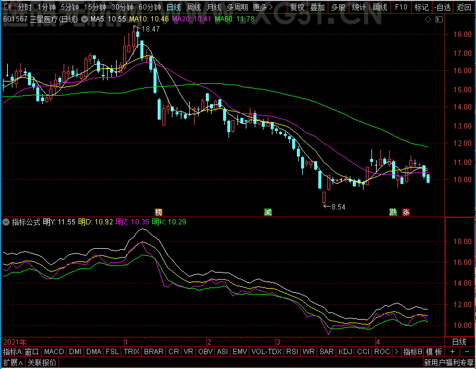Click the 日线 label beside the timeline
Image resolution: width=476 pixels, height=369 pixels.
coord(459,342)
